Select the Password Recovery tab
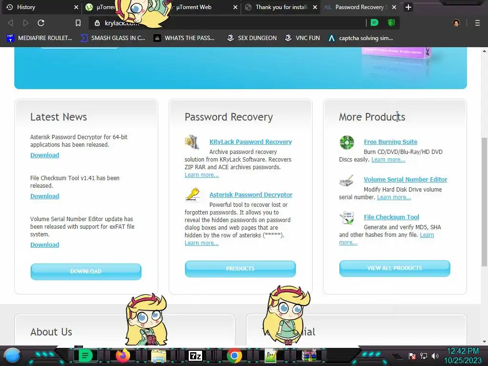Viewport: 488px width, 366px height. [360, 7]
